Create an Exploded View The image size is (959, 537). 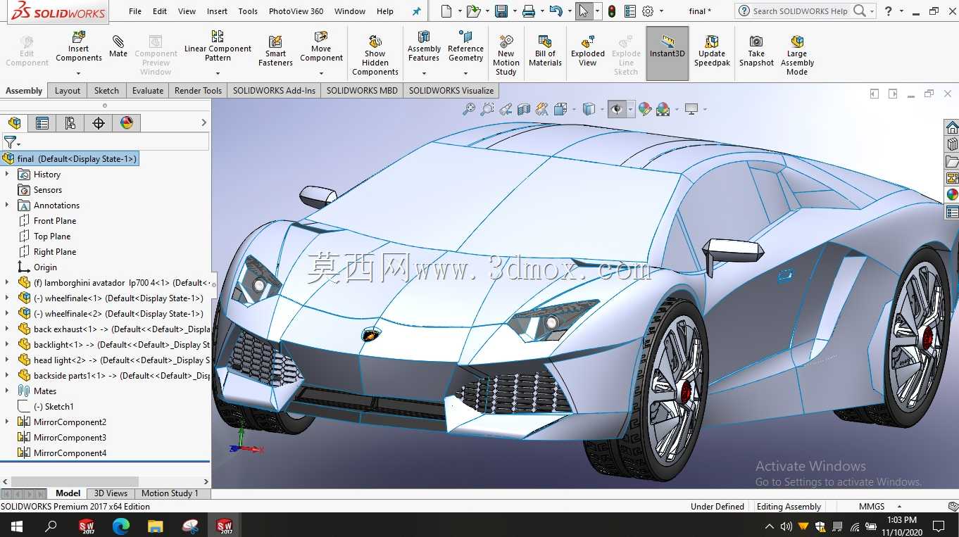(x=588, y=51)
